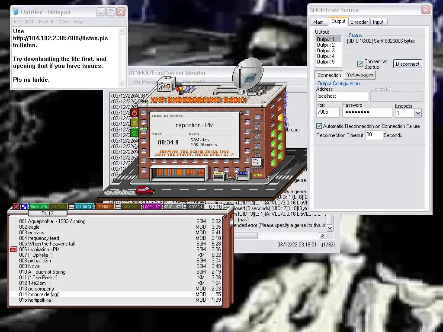Select track 014 moonraider(sgr) in the playlist
This screenshot has width=443, height=332.
pyautogui.click(x=116, y=294)
